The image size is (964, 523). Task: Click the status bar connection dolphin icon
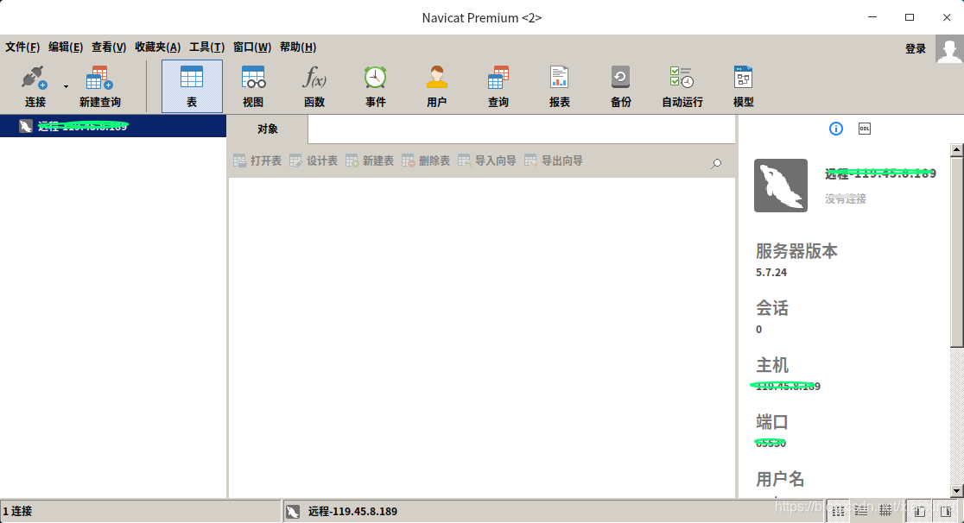293,511
